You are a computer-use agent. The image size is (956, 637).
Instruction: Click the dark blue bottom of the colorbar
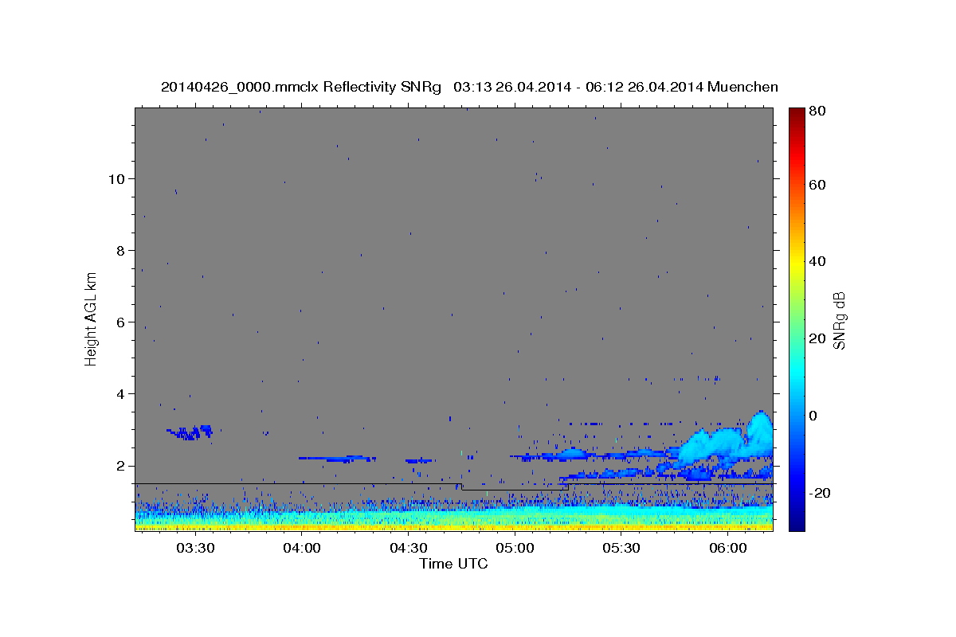click(x=797, y=524)
